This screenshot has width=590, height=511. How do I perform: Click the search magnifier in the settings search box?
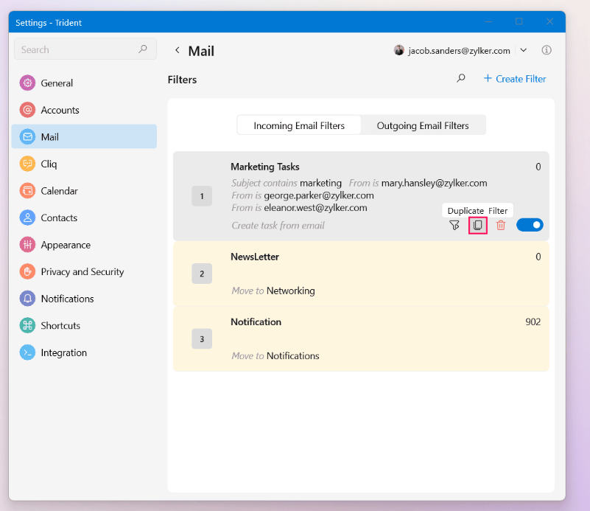(143, 49)
